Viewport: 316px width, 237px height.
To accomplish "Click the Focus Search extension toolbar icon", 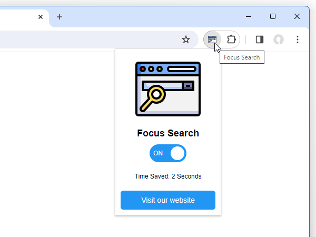I will 212,39.
